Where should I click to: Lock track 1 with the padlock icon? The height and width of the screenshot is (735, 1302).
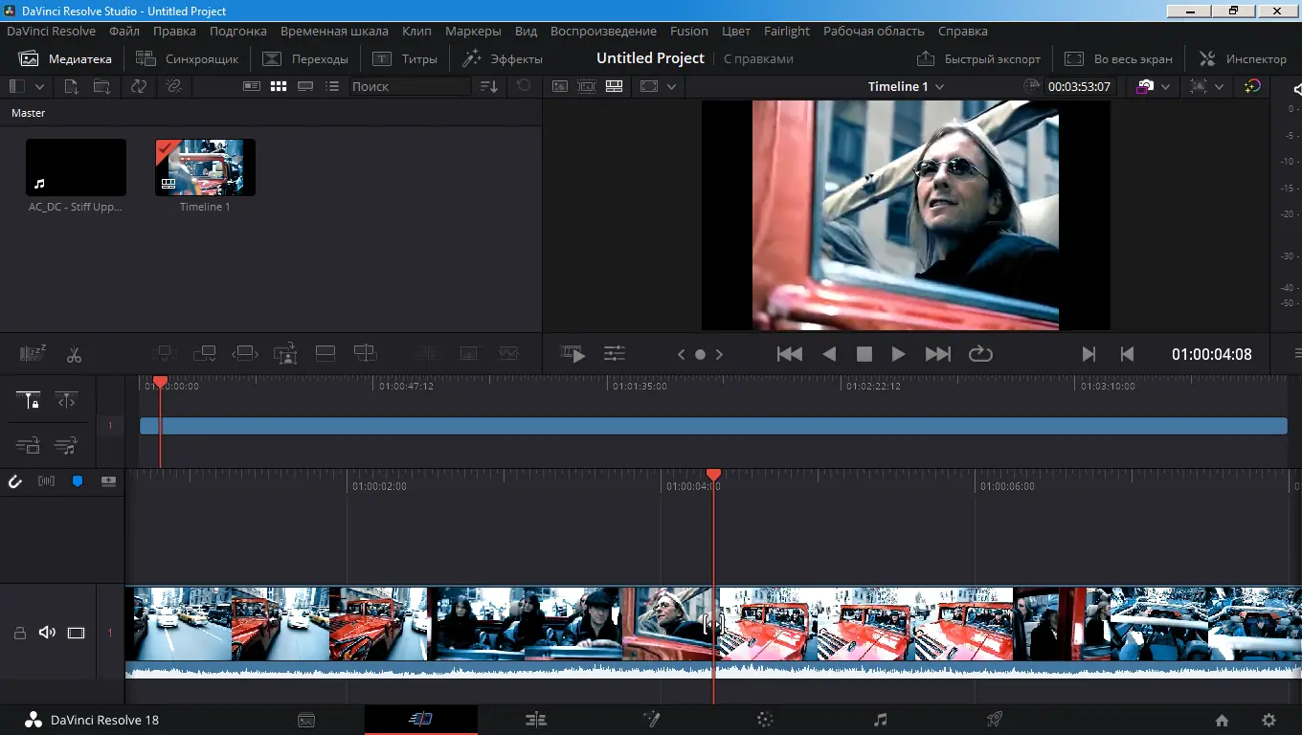pyautogui.click(x=19, y=633)
